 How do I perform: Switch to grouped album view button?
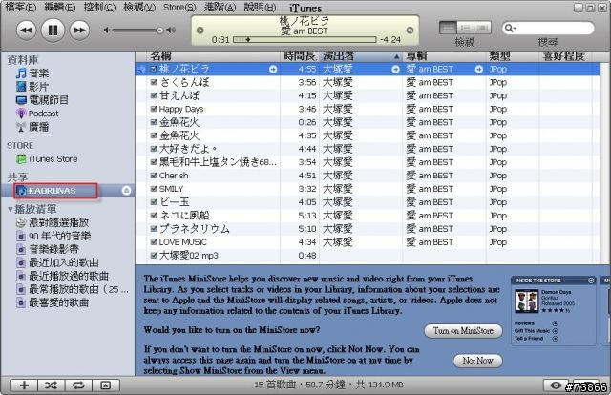point(465,28)
